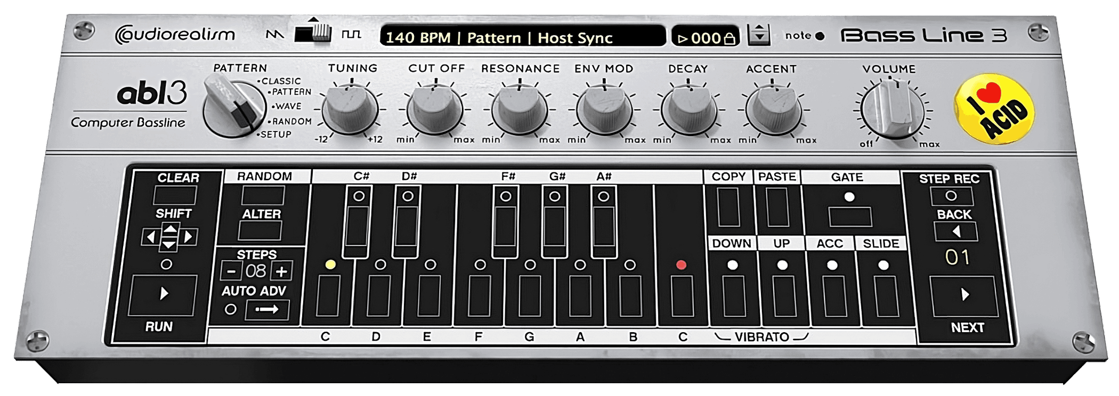The image size is (1119, 396).
Task: Click the NEXT step arrow button
Action: pos(964,296)
